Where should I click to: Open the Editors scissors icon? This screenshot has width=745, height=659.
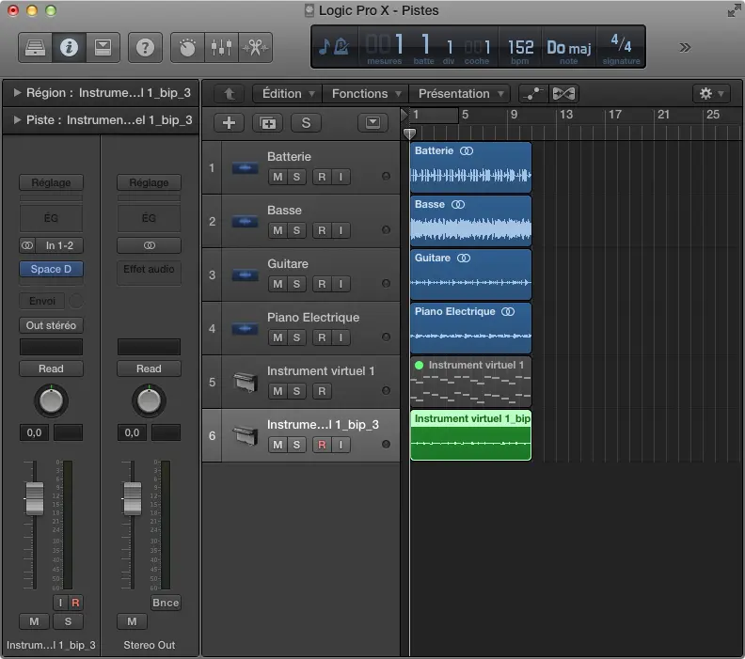point(255,47)
